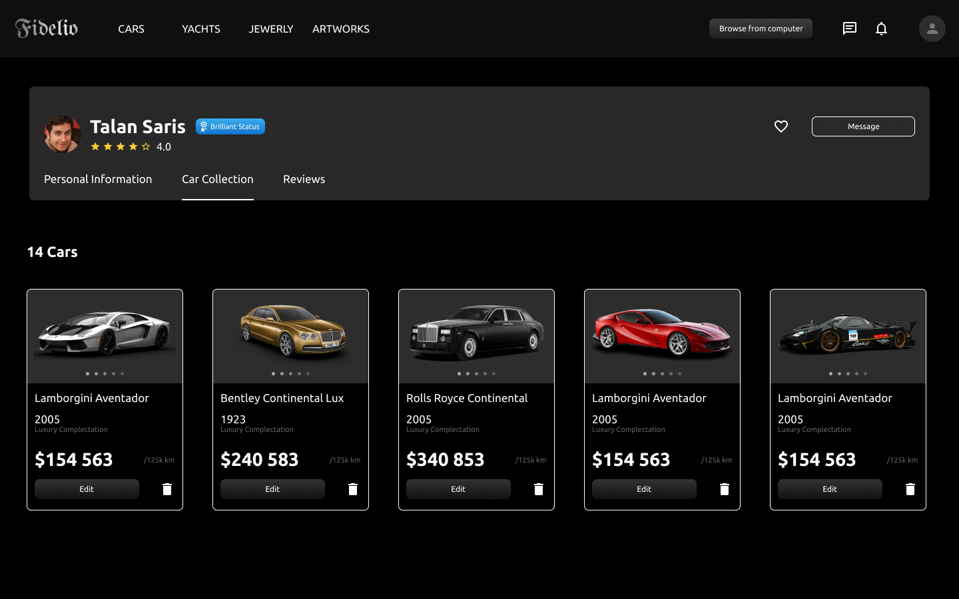The image size is (959, 599).
Task: Favorite Talan Saris with the heart icon
Action: (x=781, y=126)
